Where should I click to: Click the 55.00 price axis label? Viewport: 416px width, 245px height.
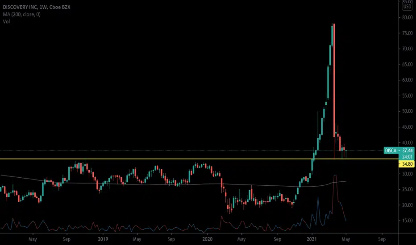[407, 96]
